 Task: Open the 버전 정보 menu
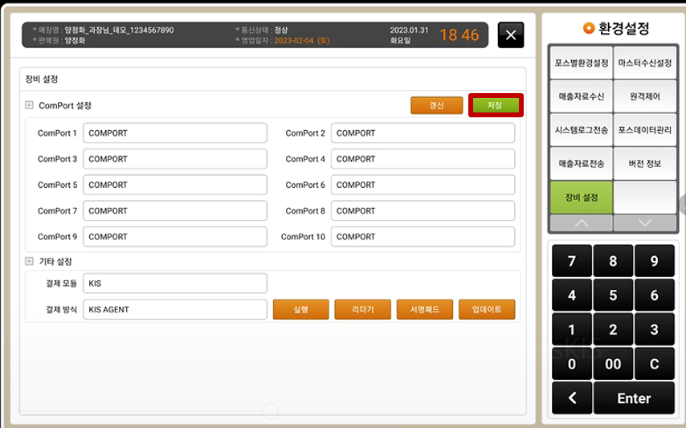click(644, 163)
